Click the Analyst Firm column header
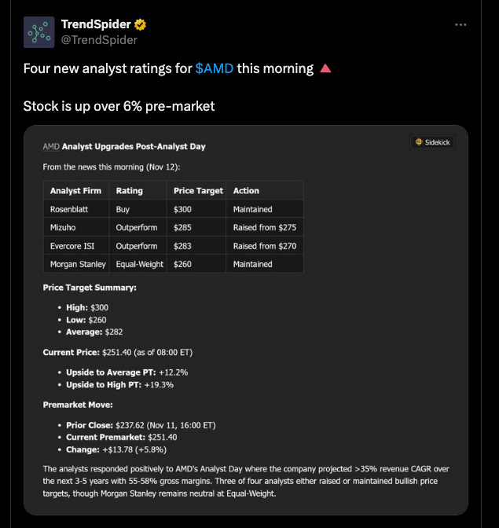The height and width of the screenshot is (528, 499). click(x=76, y=190)
